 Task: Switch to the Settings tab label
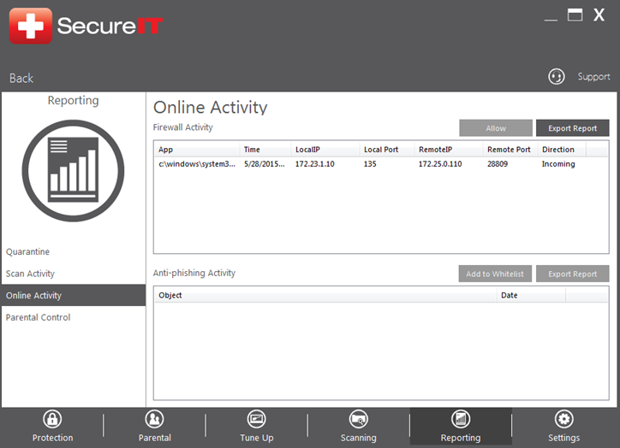[x=563, y=438]
